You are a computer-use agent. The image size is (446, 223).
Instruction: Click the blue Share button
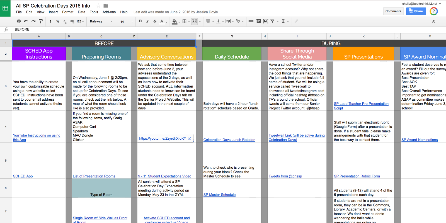(x=416, y=11)
